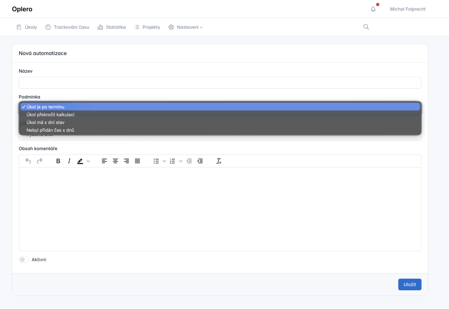Align text to center
The image size is (449, 309).
click(x=115, y=161)
